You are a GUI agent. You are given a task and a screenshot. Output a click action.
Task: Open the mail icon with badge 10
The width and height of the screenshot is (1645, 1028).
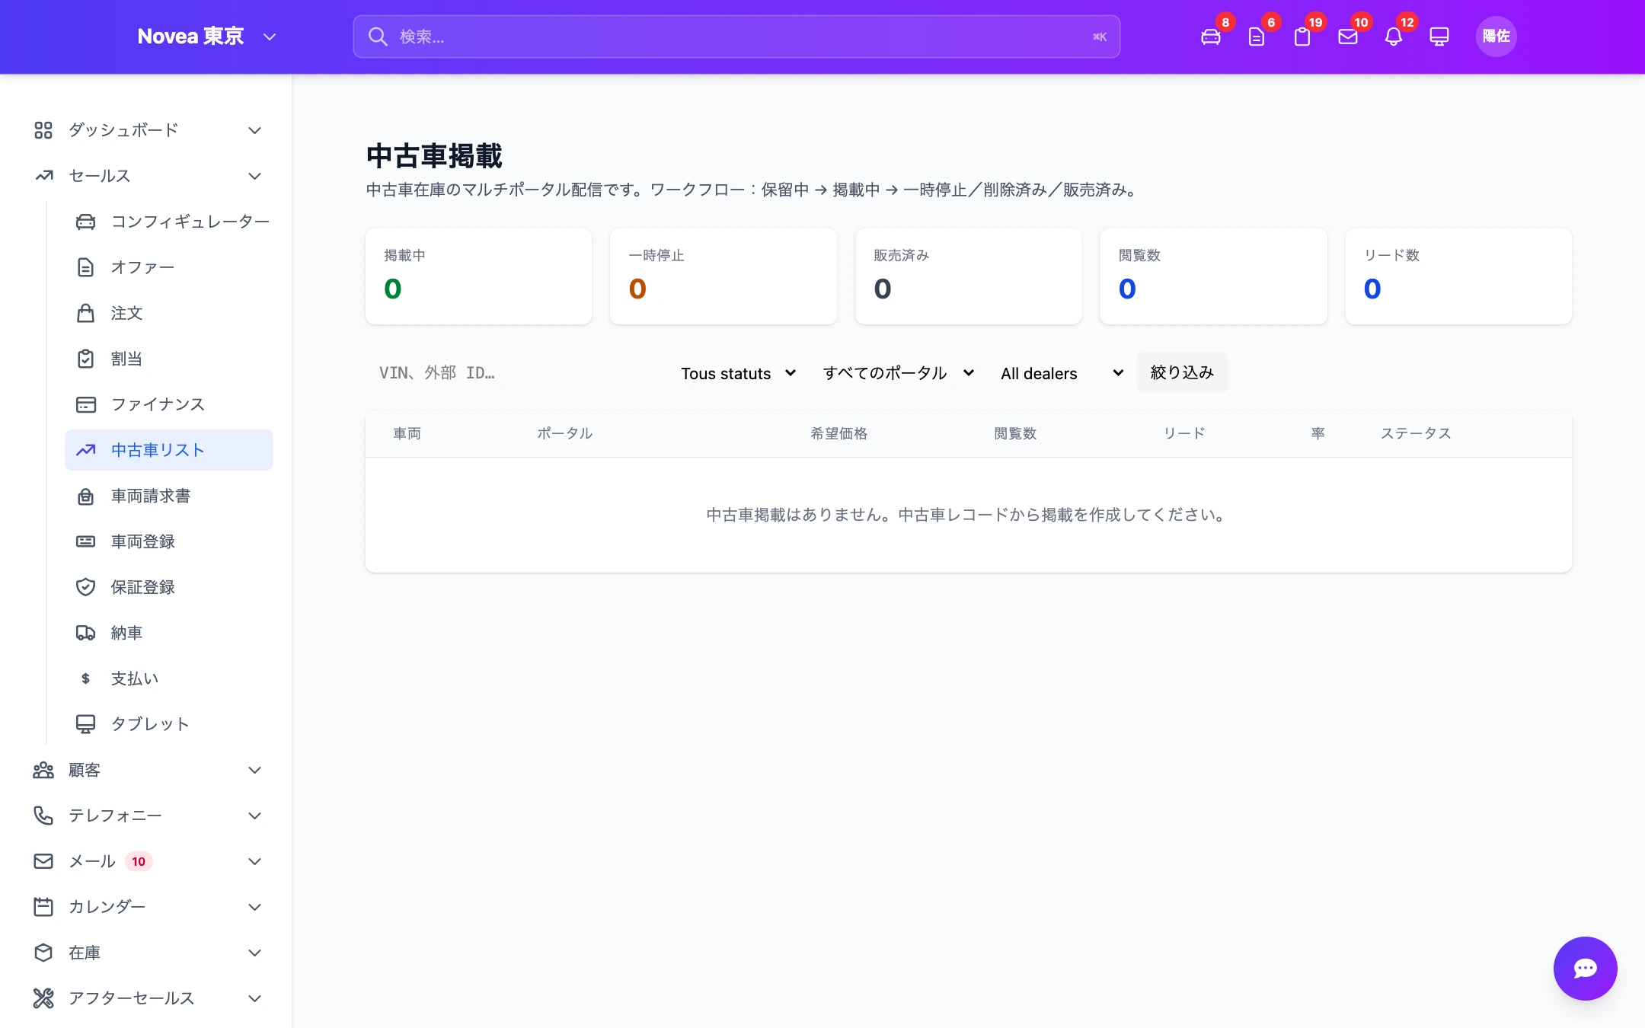(1348, 37)
